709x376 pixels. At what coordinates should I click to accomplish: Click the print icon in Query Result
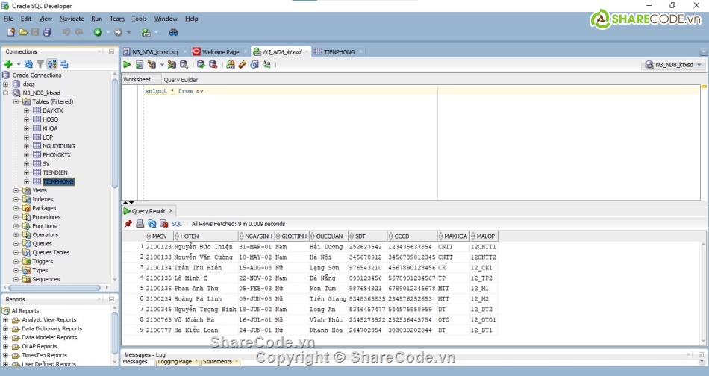click(140, 224)
